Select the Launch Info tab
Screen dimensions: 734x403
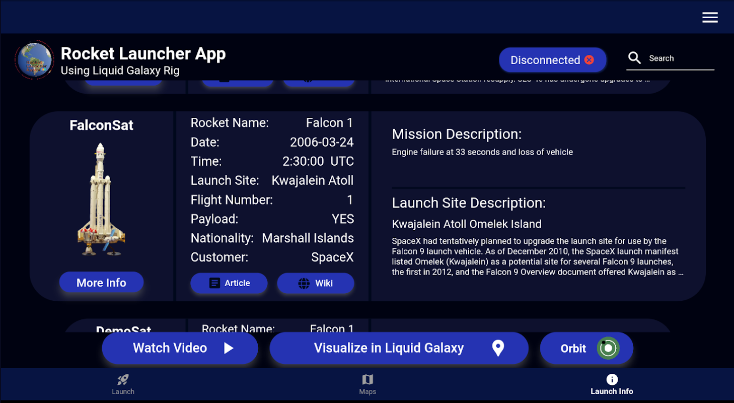click(612, 384)
